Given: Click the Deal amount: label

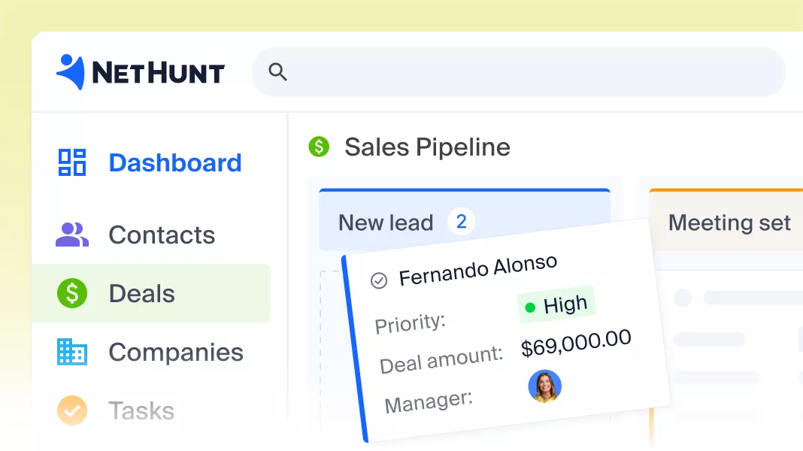Looking at the screenshot, I should [x=441, y=360].
